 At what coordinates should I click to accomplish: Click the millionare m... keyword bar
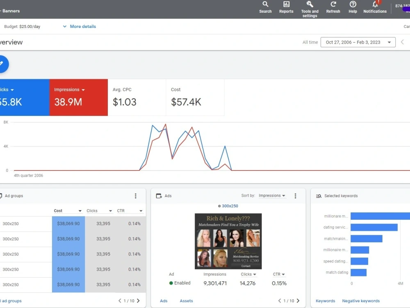pos(380,216)
